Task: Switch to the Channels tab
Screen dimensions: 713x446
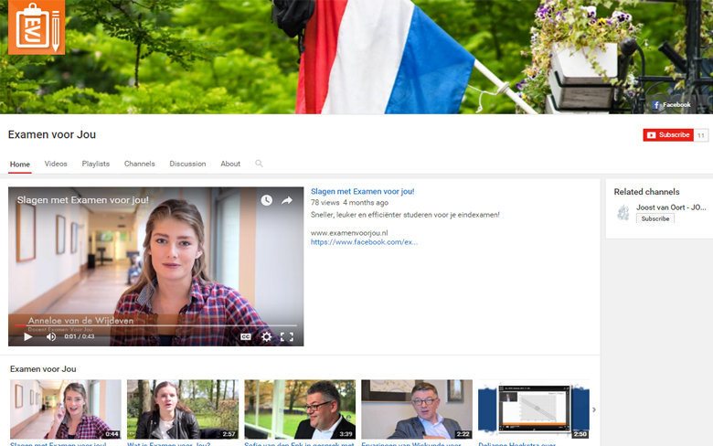Action: [x=139, y=164]
